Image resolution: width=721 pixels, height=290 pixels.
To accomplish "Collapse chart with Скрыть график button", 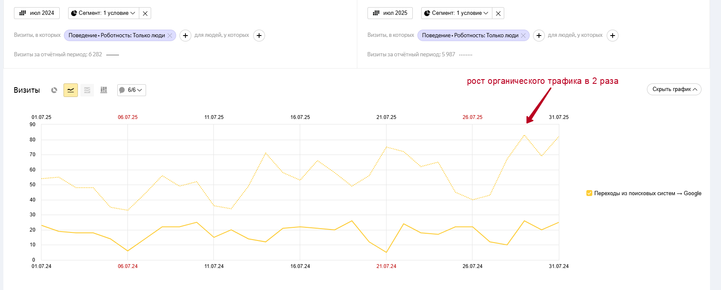I will (x=674, y=89).
